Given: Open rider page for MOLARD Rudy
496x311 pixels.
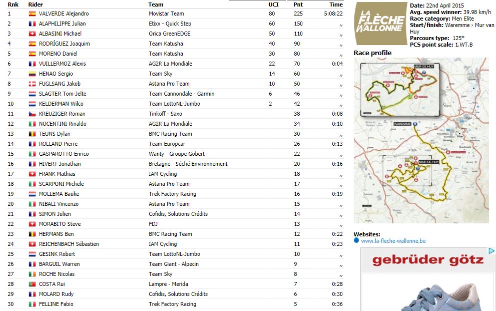Looking at the screenshot, I should pos(56,294).
